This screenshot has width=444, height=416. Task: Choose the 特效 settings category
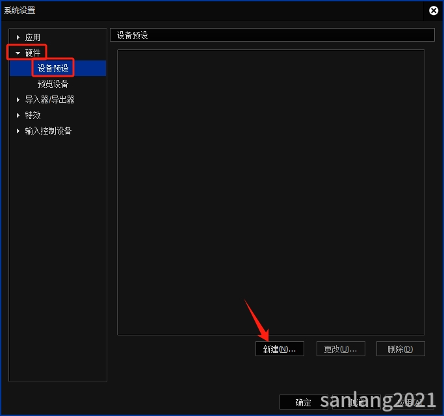[x=33, y=115]
